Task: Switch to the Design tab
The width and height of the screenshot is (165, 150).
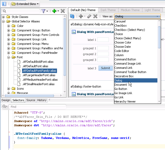Action: click(6, 100)
